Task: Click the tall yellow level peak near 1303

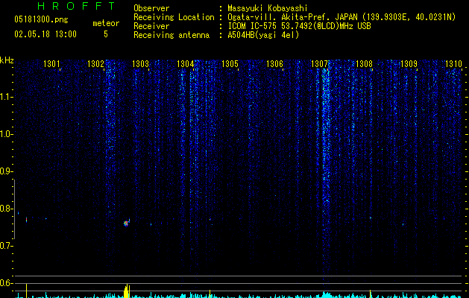Action: pos(127,291)
